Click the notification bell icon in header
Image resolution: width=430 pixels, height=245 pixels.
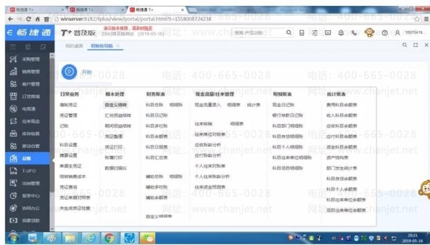coord(341,33)
